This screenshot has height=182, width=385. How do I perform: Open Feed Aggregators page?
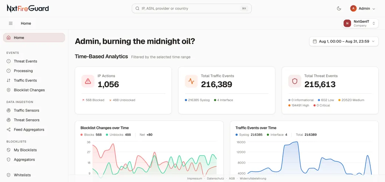point(34,130)
